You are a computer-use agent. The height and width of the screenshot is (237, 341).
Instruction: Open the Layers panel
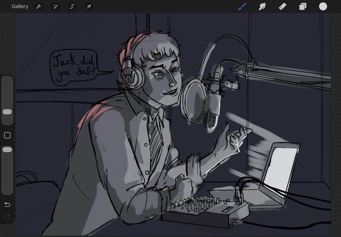click(x=303, y=7)
